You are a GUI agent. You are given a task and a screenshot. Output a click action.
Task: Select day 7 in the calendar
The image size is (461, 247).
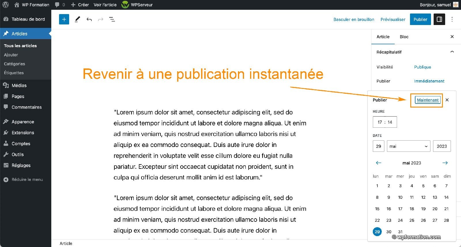(x=446, y=186)
